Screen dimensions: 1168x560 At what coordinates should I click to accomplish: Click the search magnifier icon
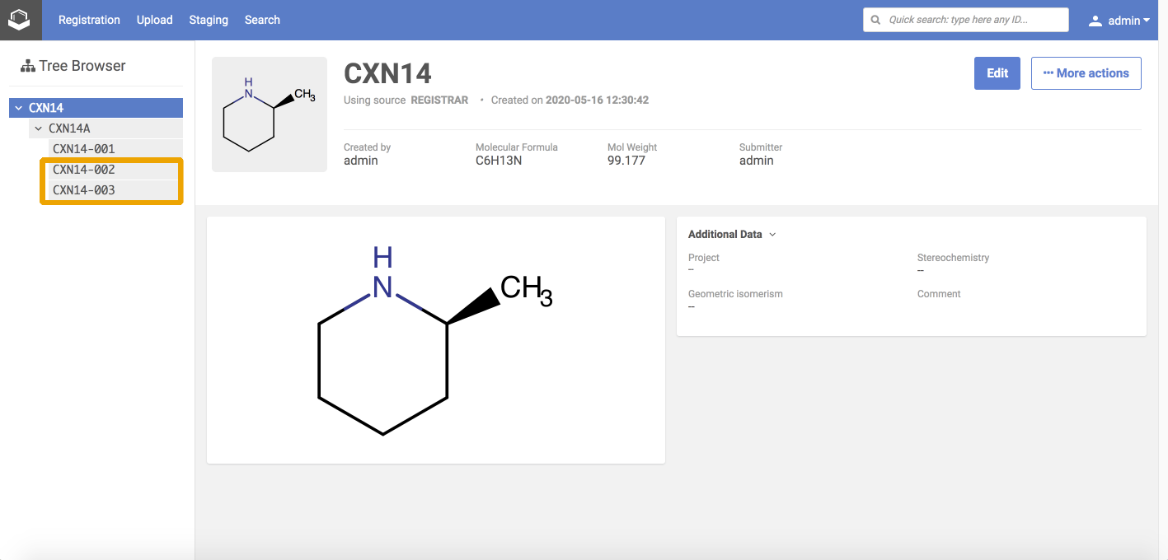coord(876,20)
